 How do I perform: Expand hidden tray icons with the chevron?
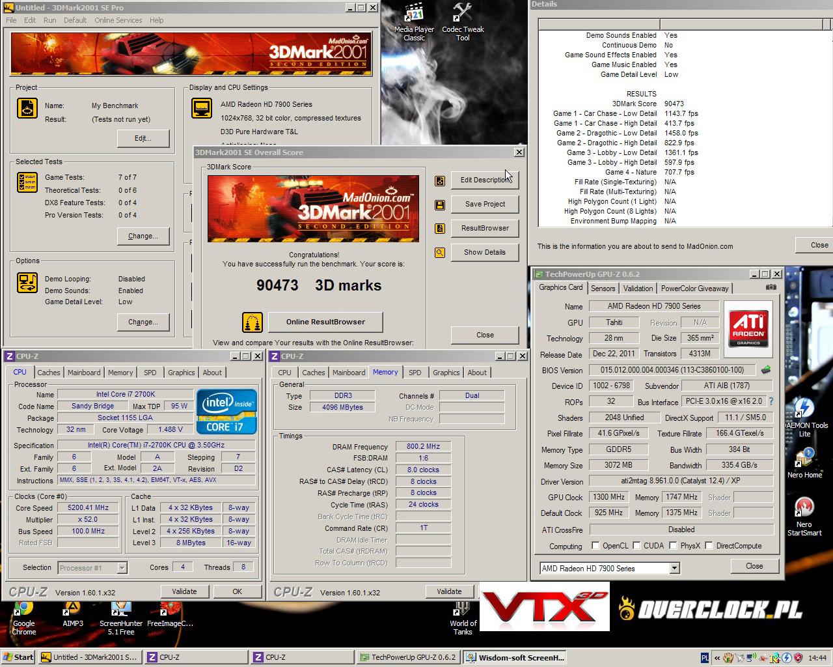(x=717, y=658)
